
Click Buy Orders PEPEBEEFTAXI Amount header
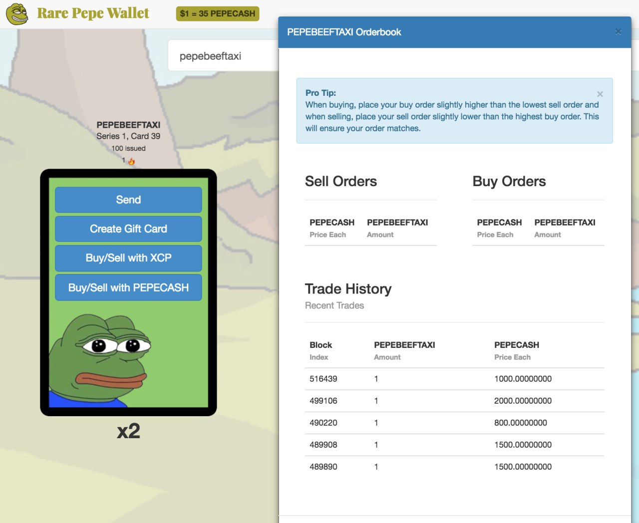(565, 228)
